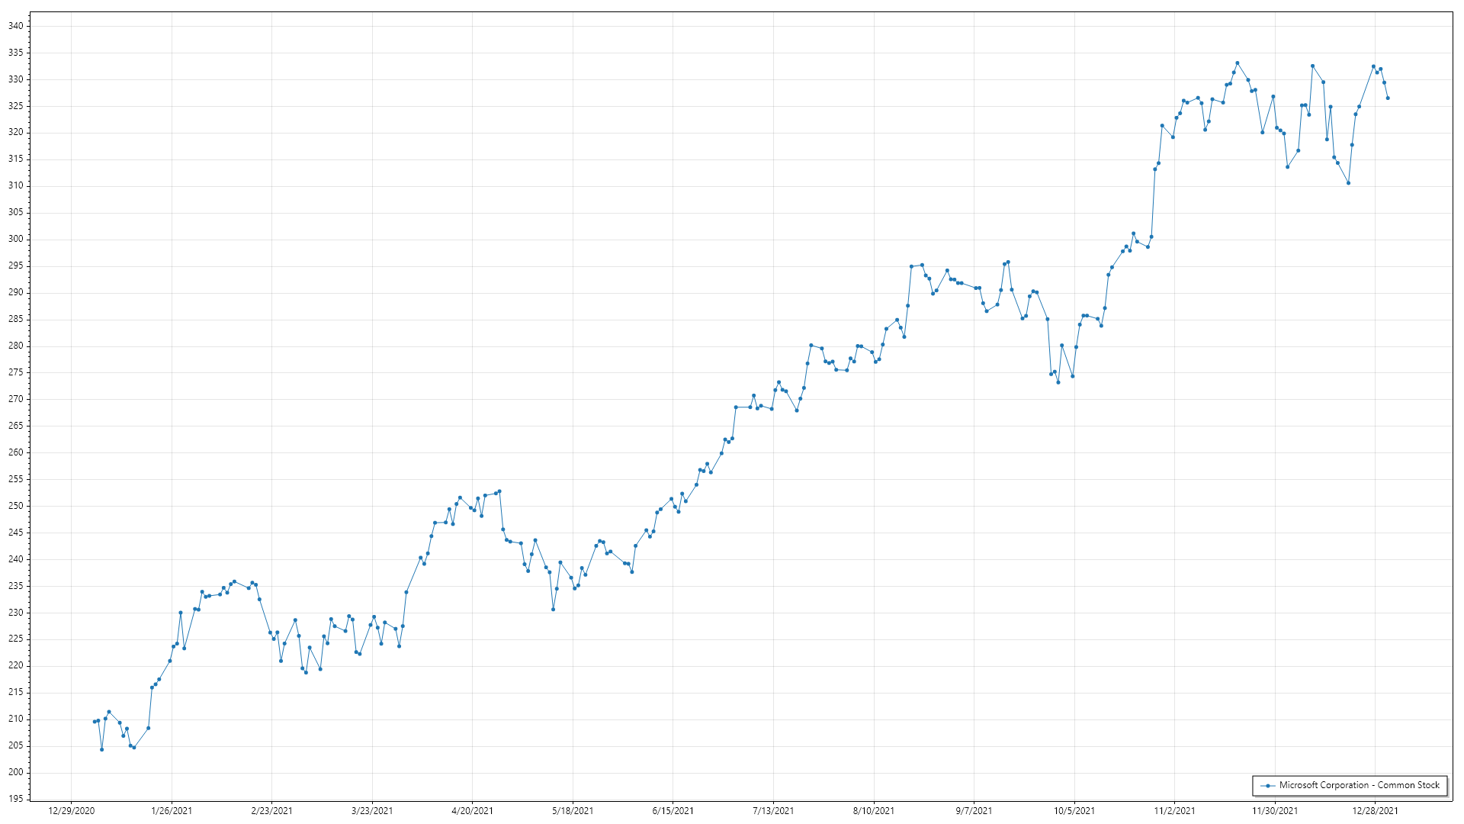
Task: Click the Microsoft Corporation legend entry text
Action: pyautogui.click(x=1360, y=785)
